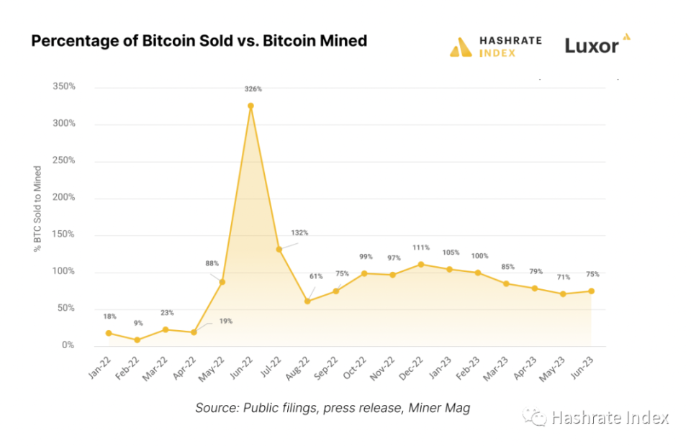691x446 pixels.
Task: Click the Apr-22 data point at 19%
Action: (194, 332)
